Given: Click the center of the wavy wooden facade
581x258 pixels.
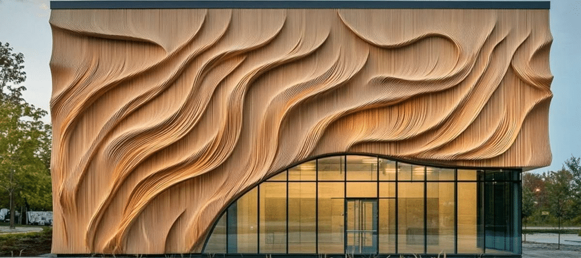Looking at the screenshot, I should point(286,101).
